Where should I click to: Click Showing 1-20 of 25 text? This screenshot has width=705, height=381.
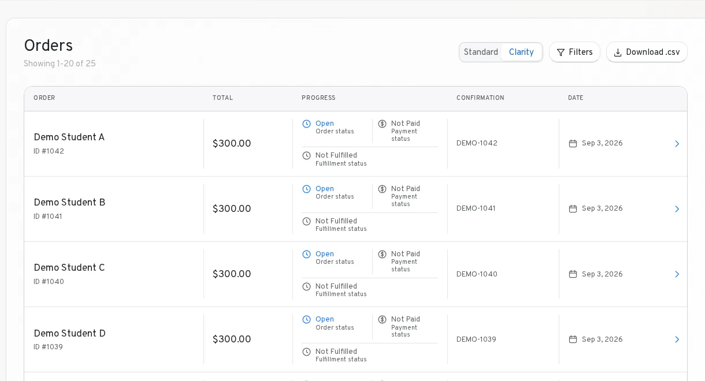[60, 64]
